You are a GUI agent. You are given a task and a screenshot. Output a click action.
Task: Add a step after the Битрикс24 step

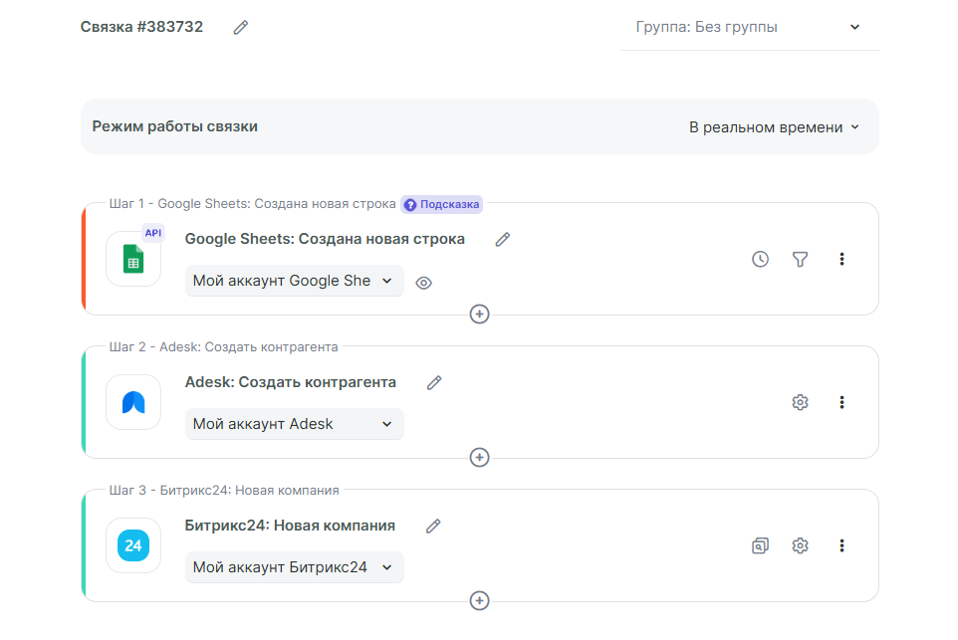pos(480,601)
